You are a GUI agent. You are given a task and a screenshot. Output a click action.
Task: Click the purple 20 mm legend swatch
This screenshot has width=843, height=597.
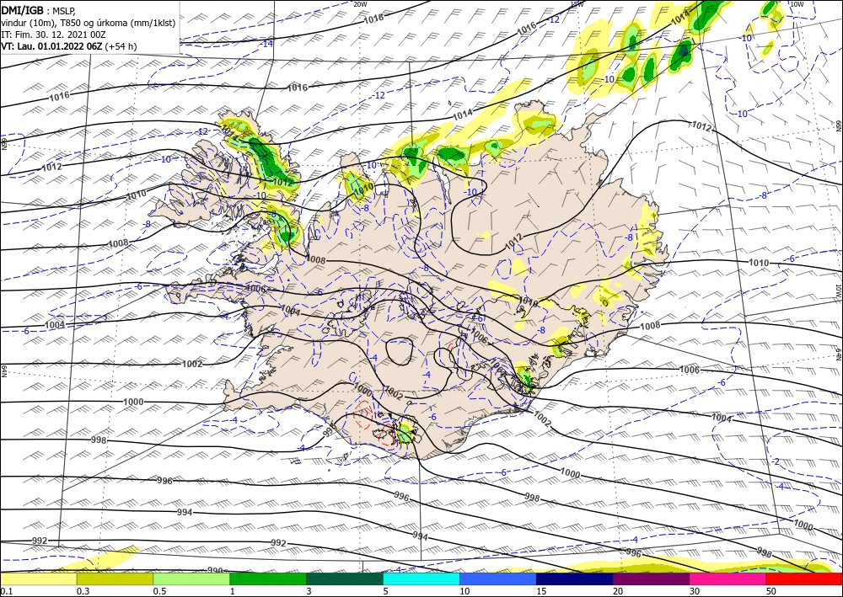pyautogui.click(x=651, y=579)
